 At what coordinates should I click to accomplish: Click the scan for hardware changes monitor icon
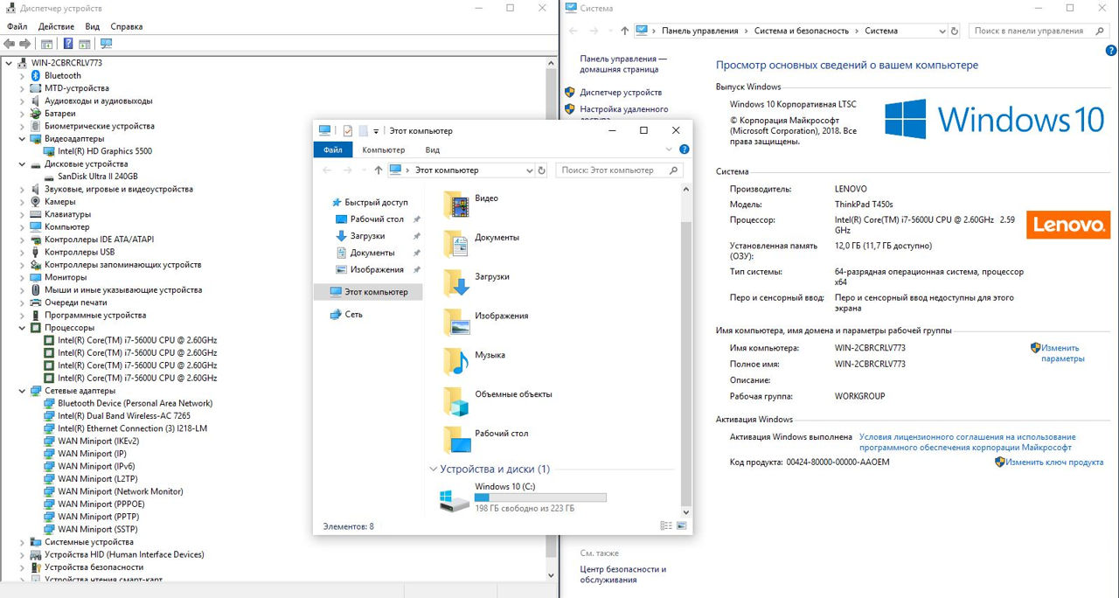click(107, 44)
